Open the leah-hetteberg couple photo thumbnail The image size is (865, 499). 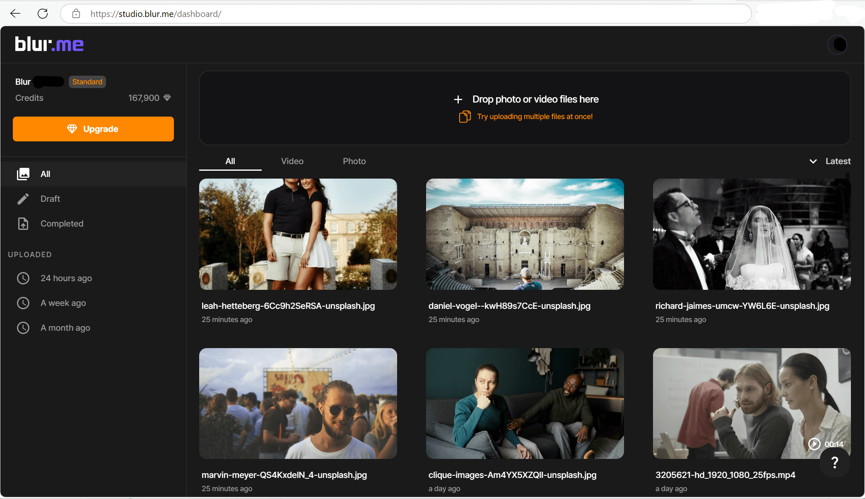click(298, 234)
